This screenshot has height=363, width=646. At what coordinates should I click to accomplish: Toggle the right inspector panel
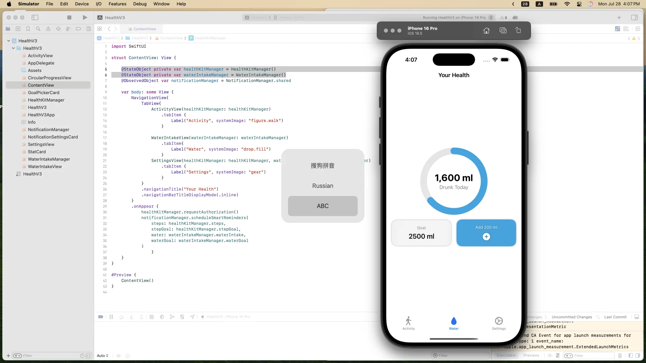635,17
